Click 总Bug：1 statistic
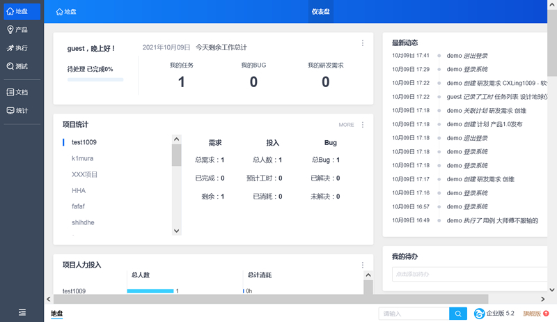The image size is (557, 322). click(x=325, y=160)
